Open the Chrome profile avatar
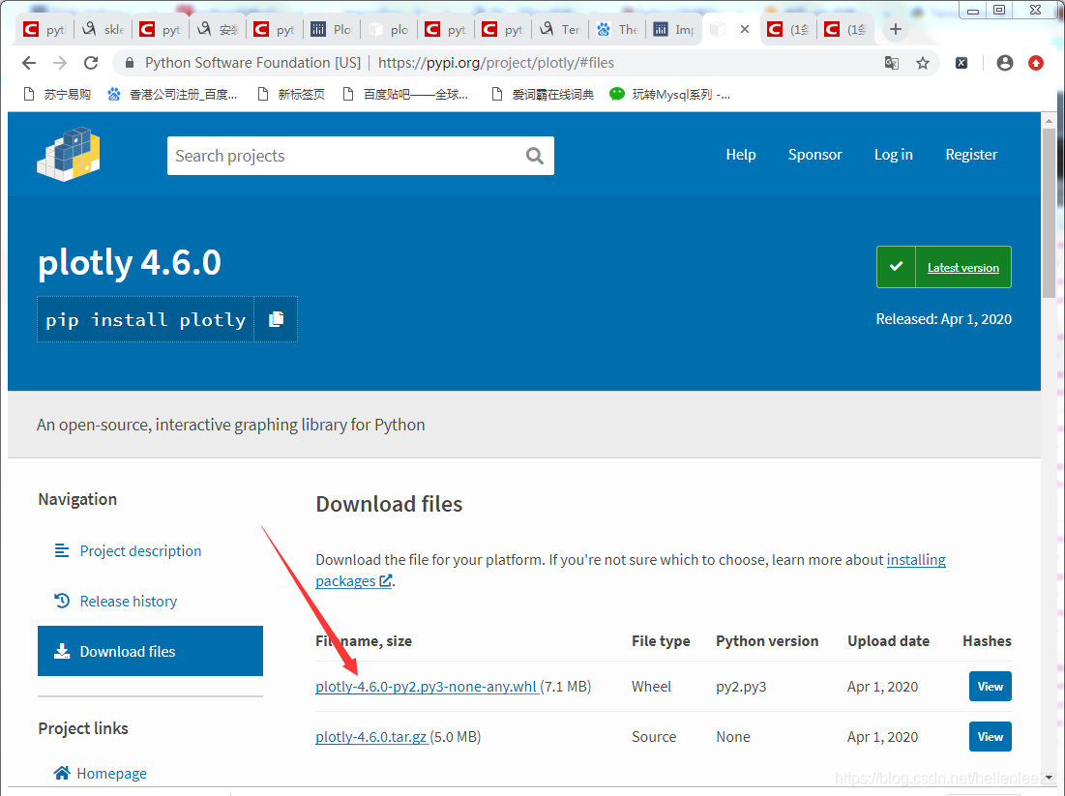This screenshot has width=1065, height=796. (x=1004, y=62)
